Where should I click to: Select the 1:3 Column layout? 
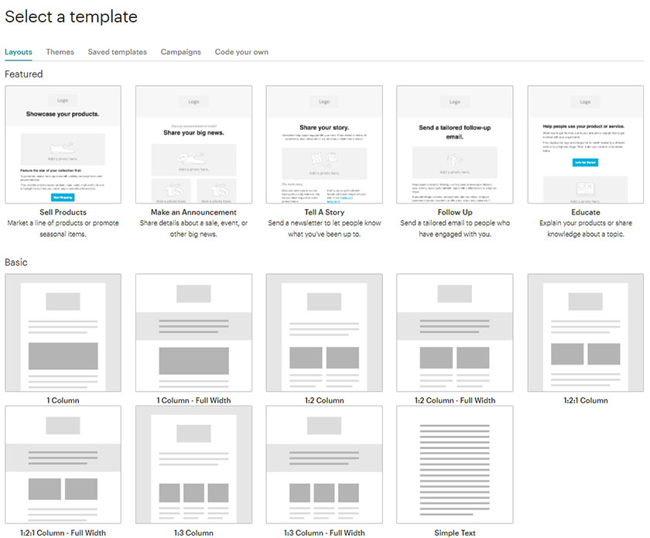(193, 464)
